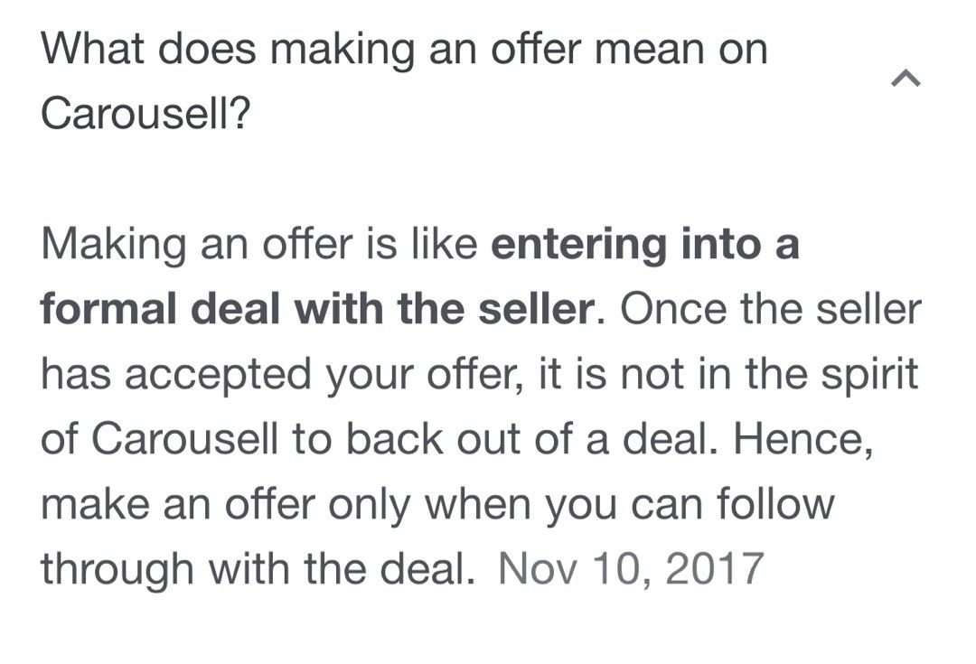Click the word 'Carousell?' in the question heading
This screenshot has width=976, height=664.
click(x=145, y=113)
